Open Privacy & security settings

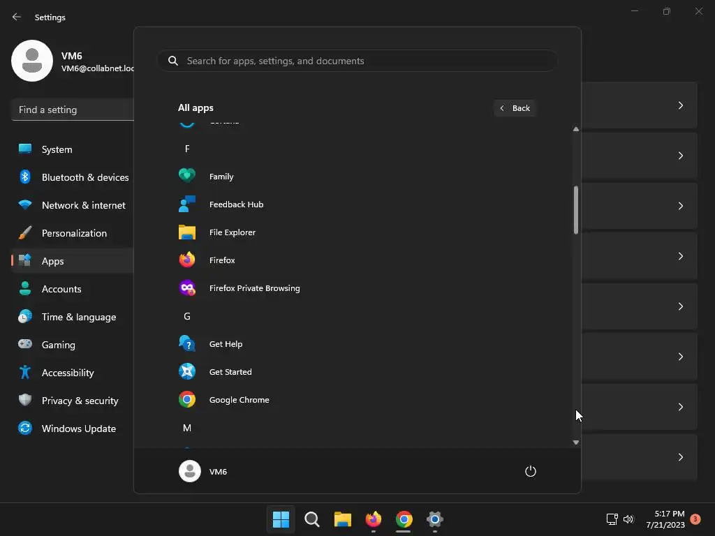click(x=73, y=400)
